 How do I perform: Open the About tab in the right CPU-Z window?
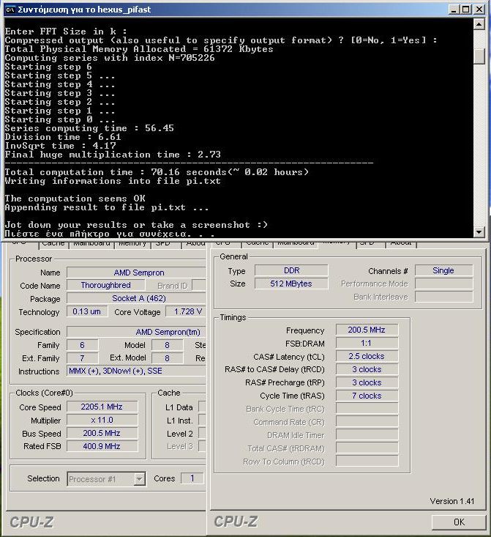(x=401, y=243)
